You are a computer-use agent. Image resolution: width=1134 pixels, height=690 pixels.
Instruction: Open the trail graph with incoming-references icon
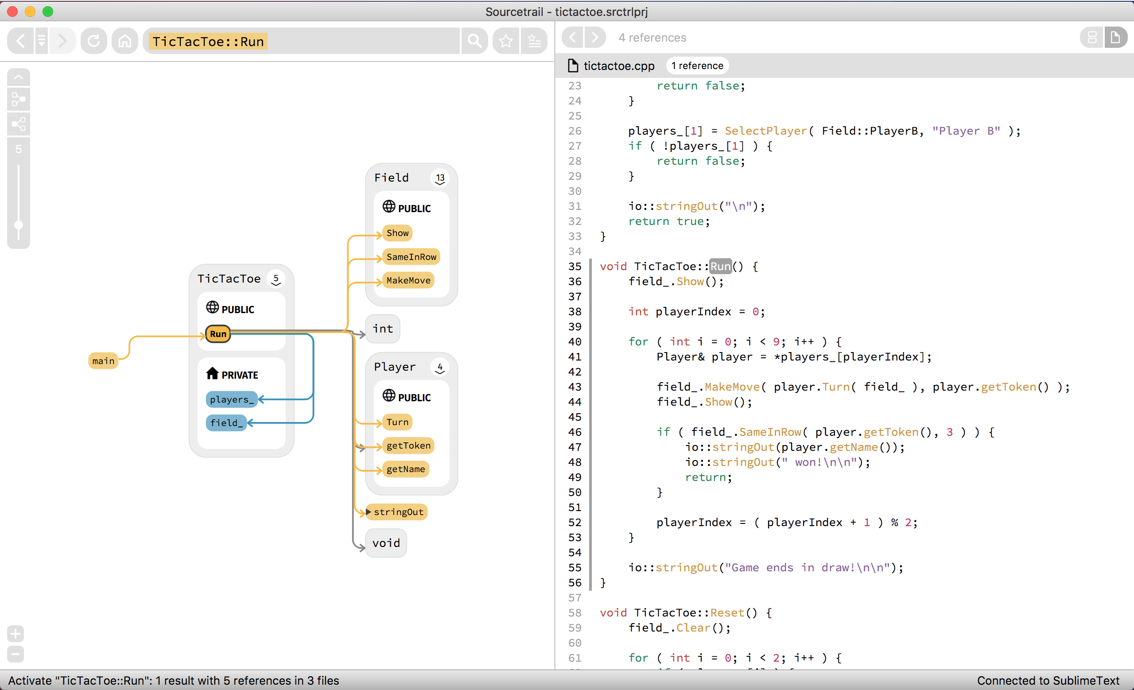click(x=19, y=99)
